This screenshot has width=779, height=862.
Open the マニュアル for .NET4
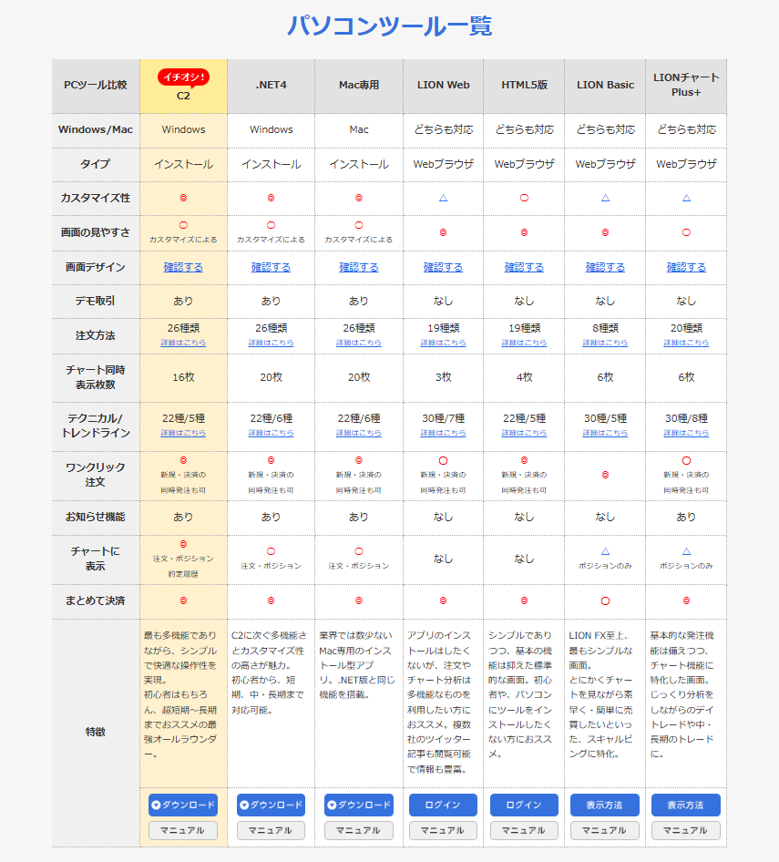[271, 830]
